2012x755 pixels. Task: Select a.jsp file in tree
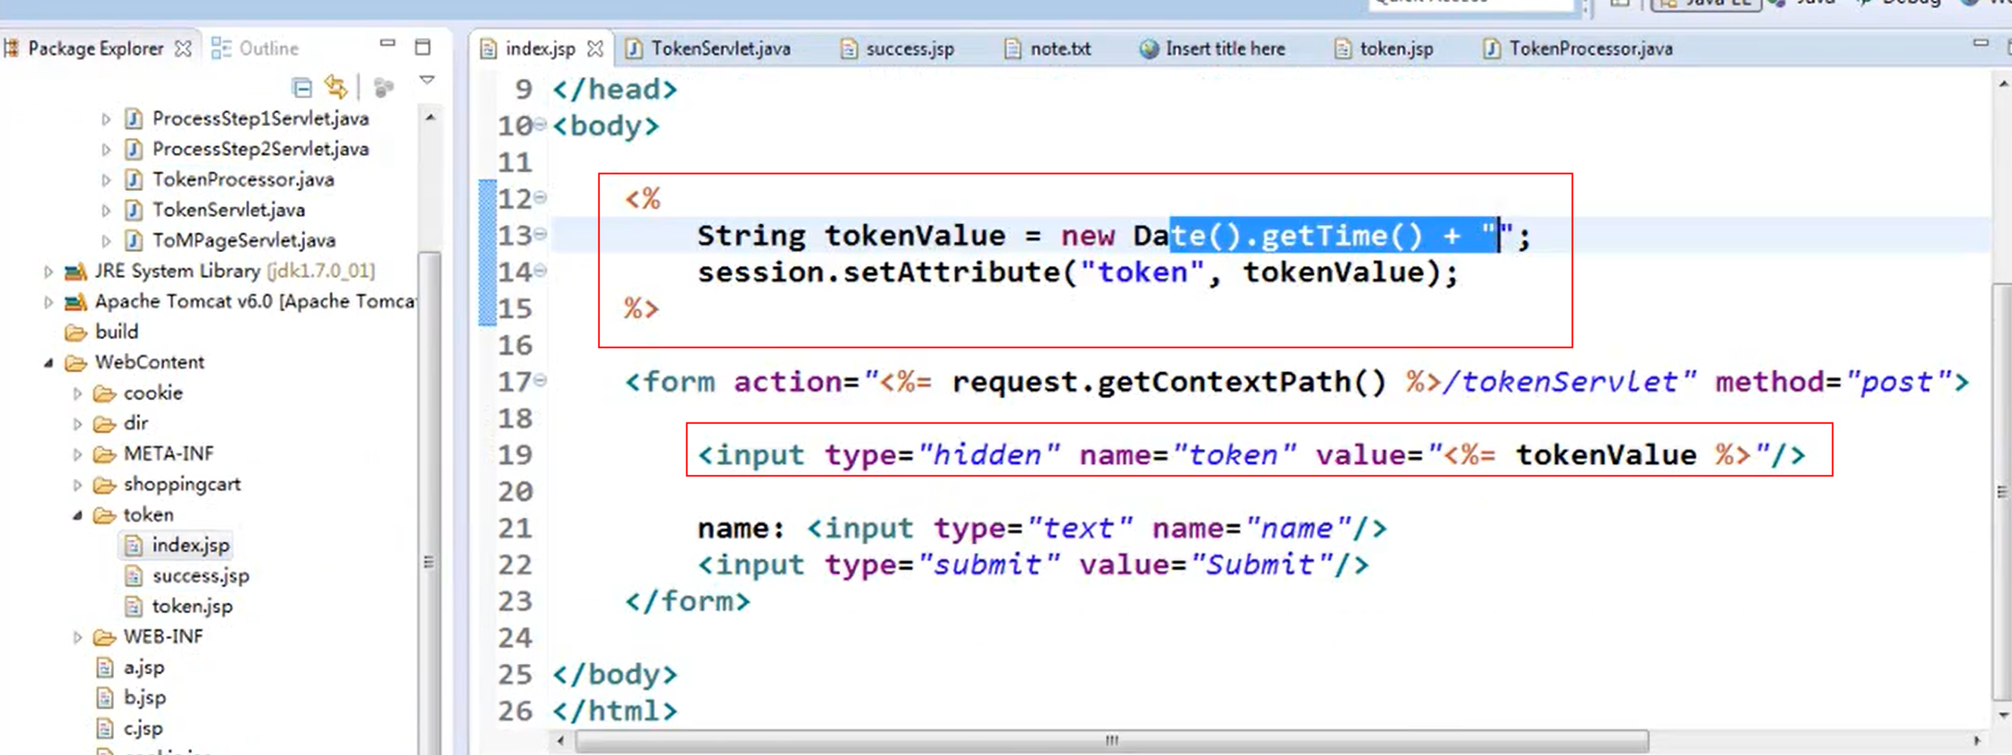[143, 667]
